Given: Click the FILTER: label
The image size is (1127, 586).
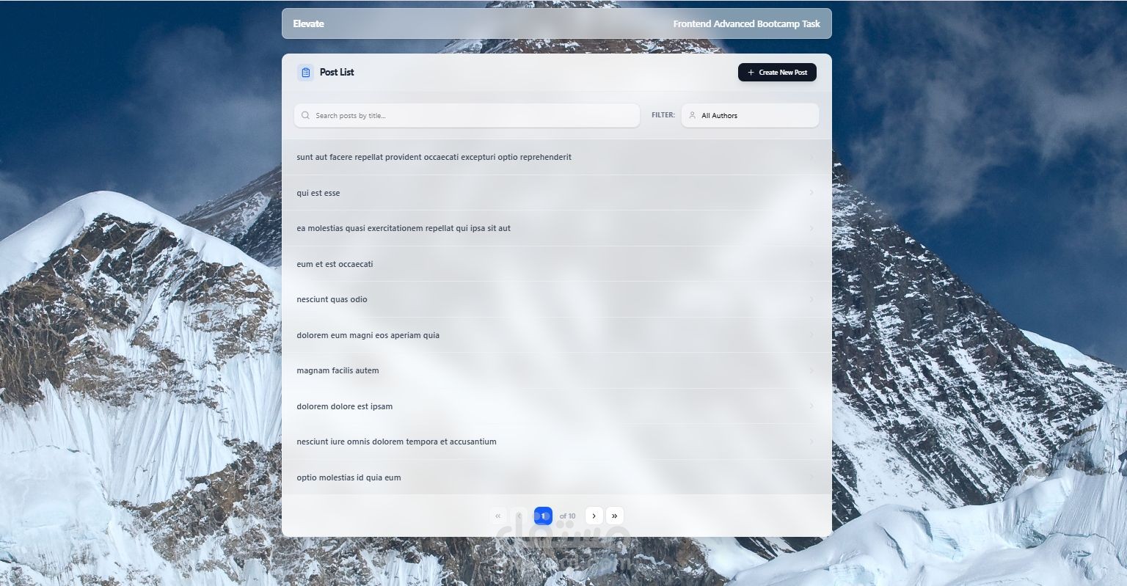Looking at the screenshot, I should [x=663, y=115].
